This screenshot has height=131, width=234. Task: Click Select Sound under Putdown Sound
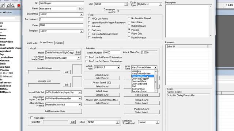point(141,112)
